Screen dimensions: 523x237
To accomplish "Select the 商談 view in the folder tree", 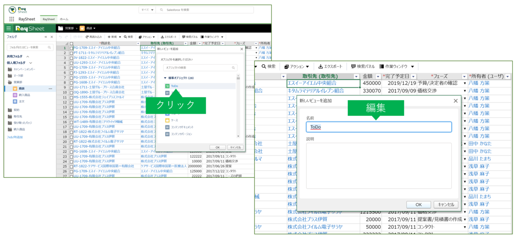I will [22, 88].
